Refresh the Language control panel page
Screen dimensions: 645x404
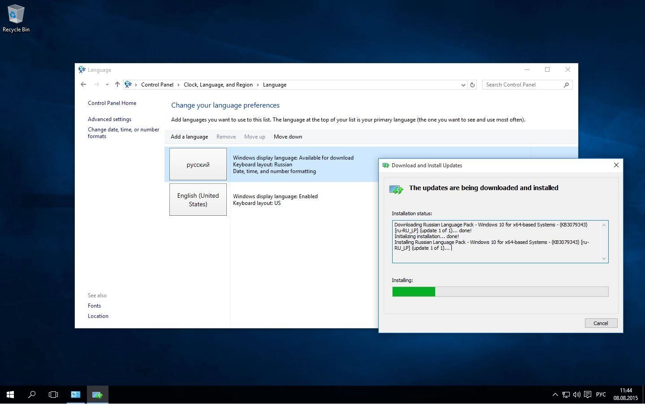click(x=472, y=85)
